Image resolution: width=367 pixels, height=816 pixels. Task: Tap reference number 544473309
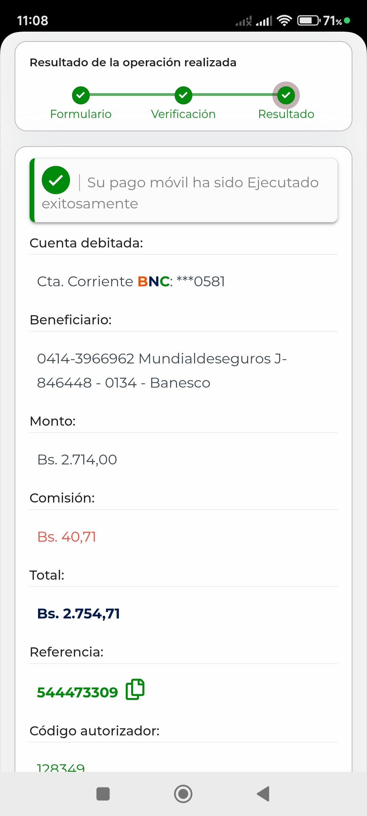click(77, 693)
